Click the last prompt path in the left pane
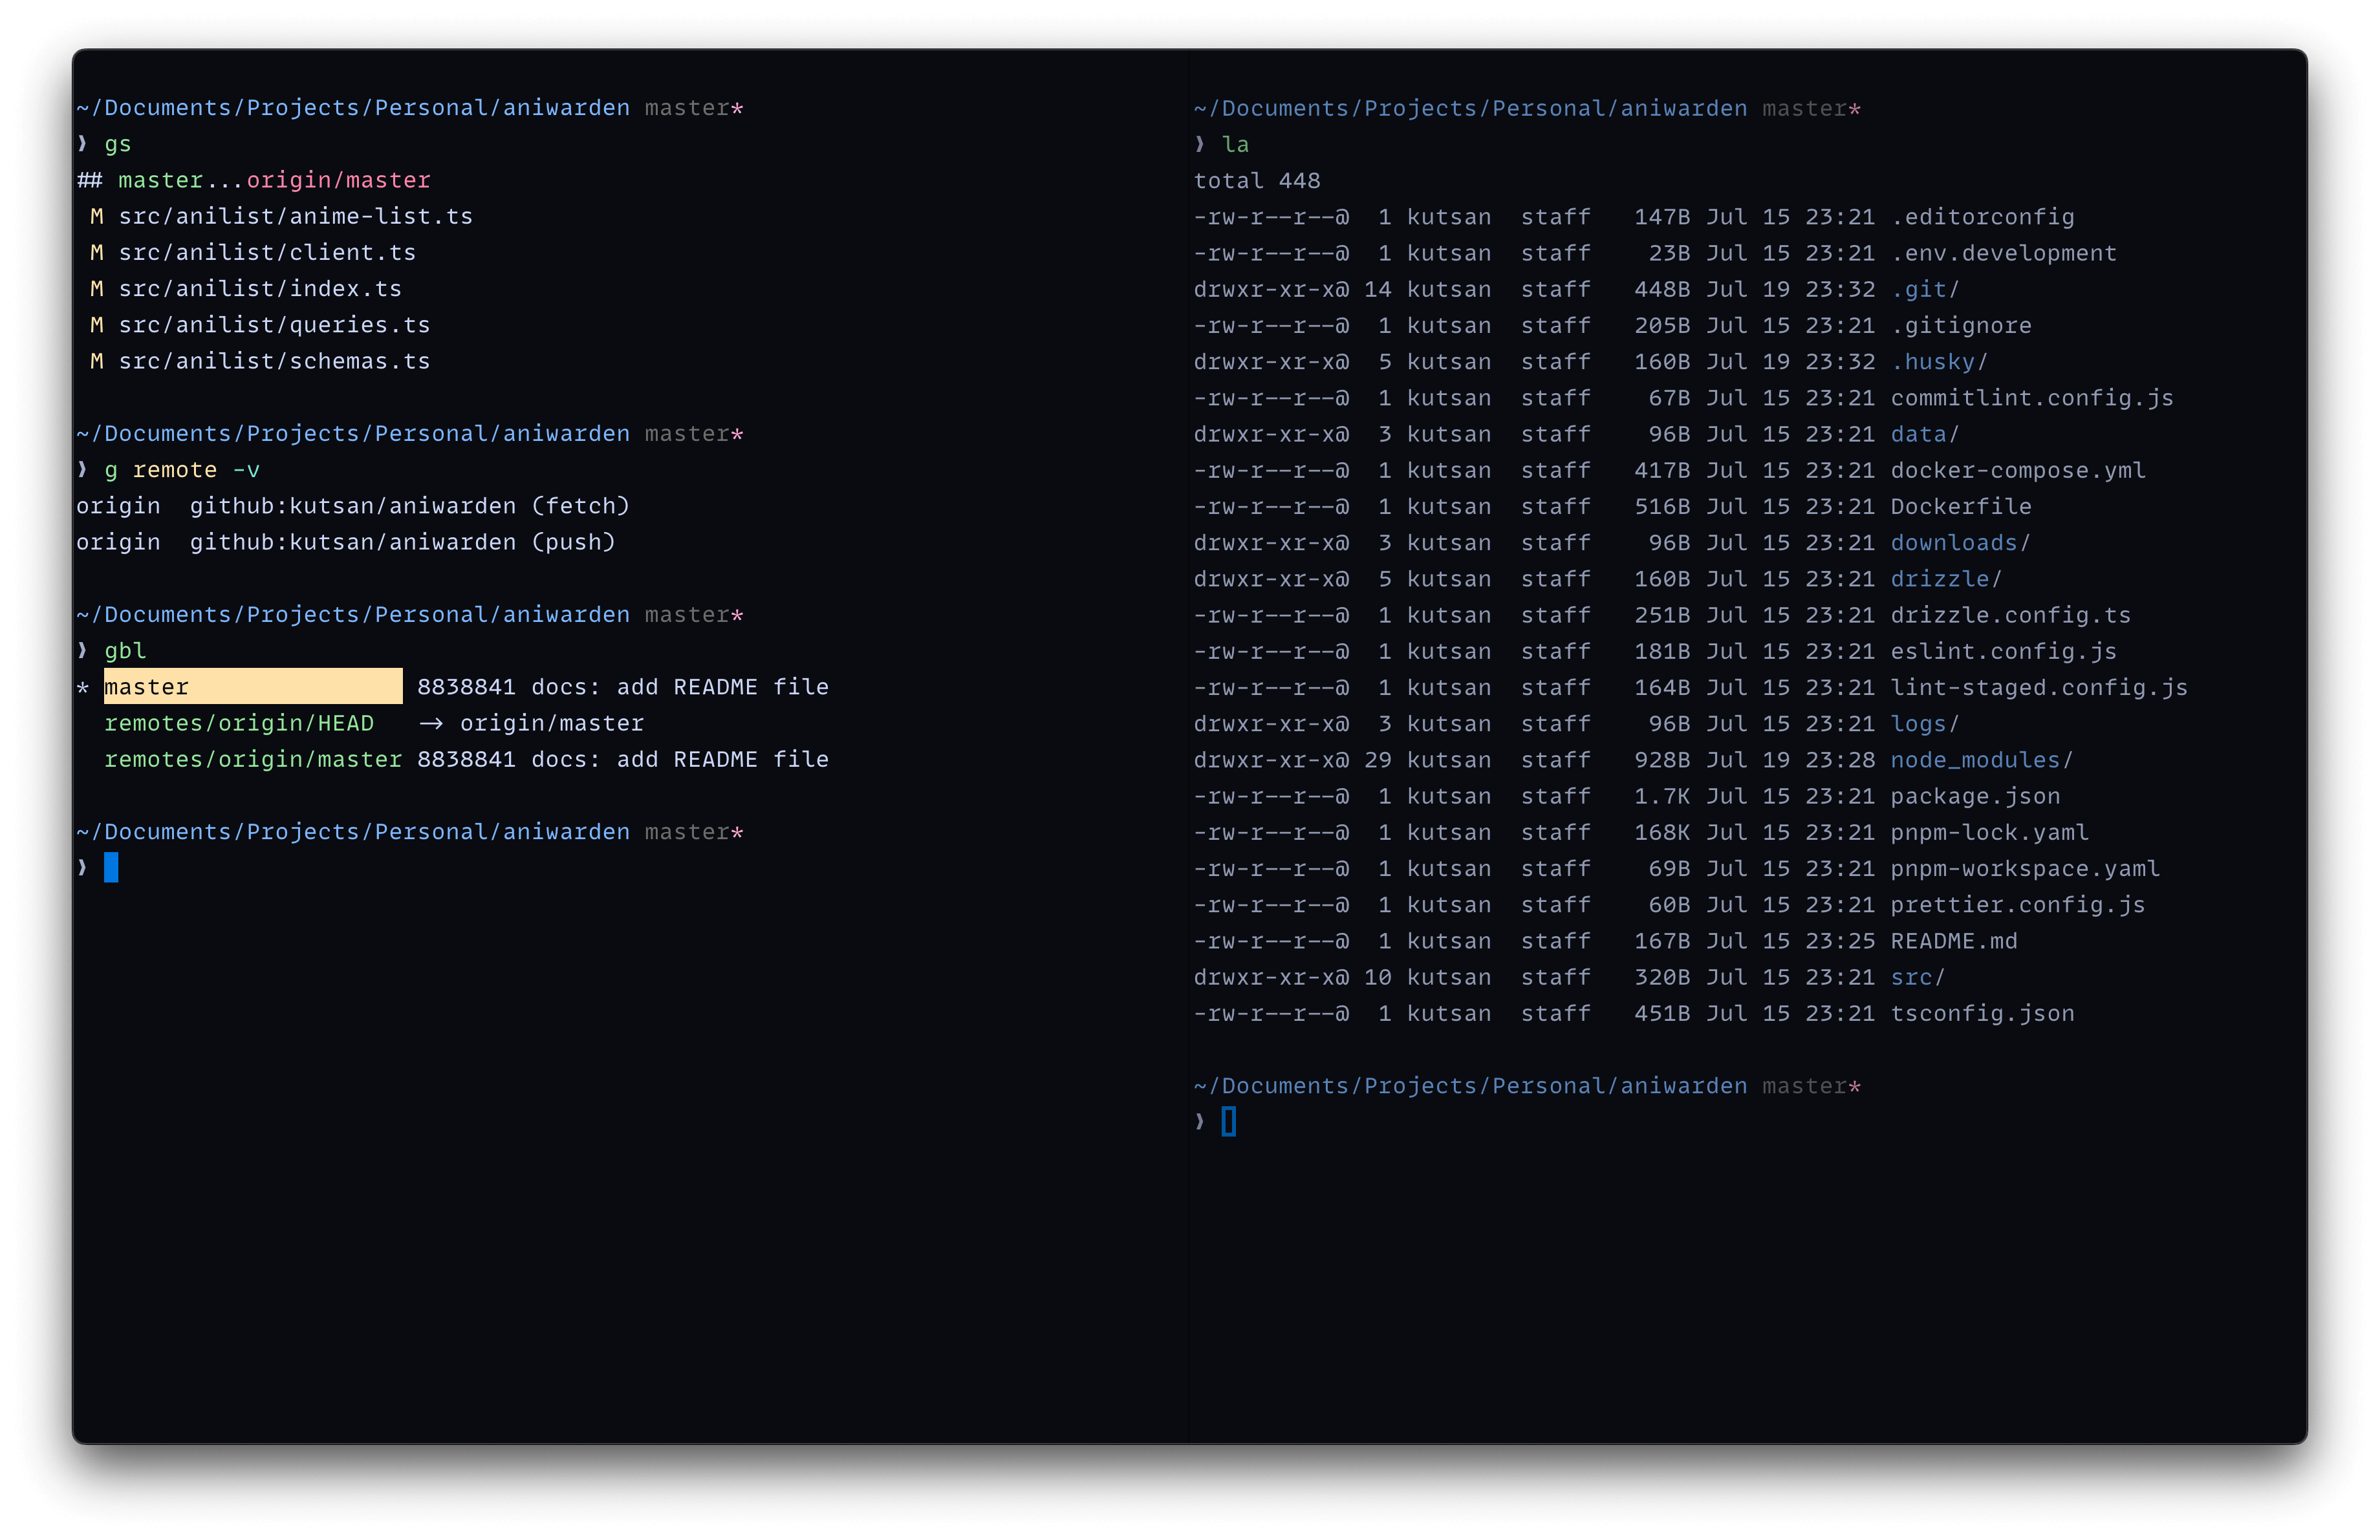The height and width of the screenshot is (1540, 2380). tap(353, 831)
